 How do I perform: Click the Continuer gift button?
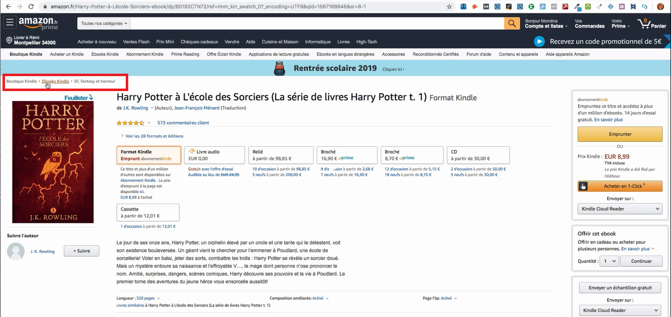tap(641, 261)
